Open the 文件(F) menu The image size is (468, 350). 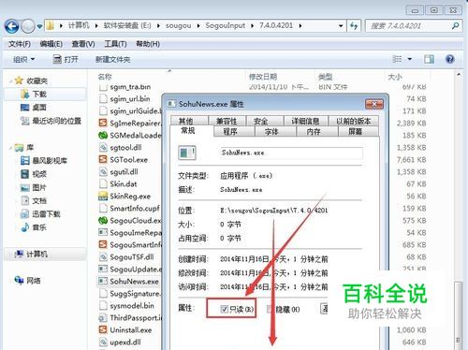tap(20, 44)
